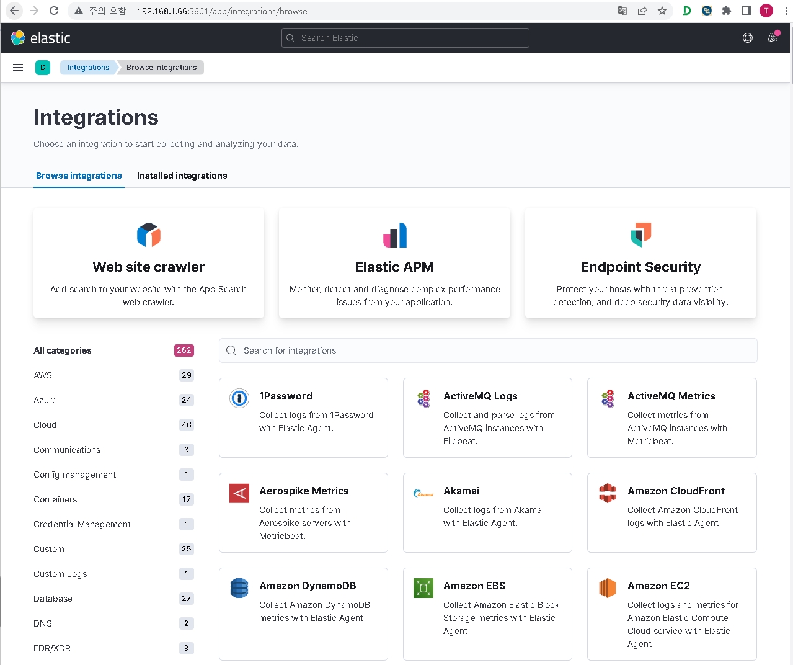The width and height of the screenshot is (793, 665).
Task: Click the green Amazon EBS icon
Action: point(423,588)
